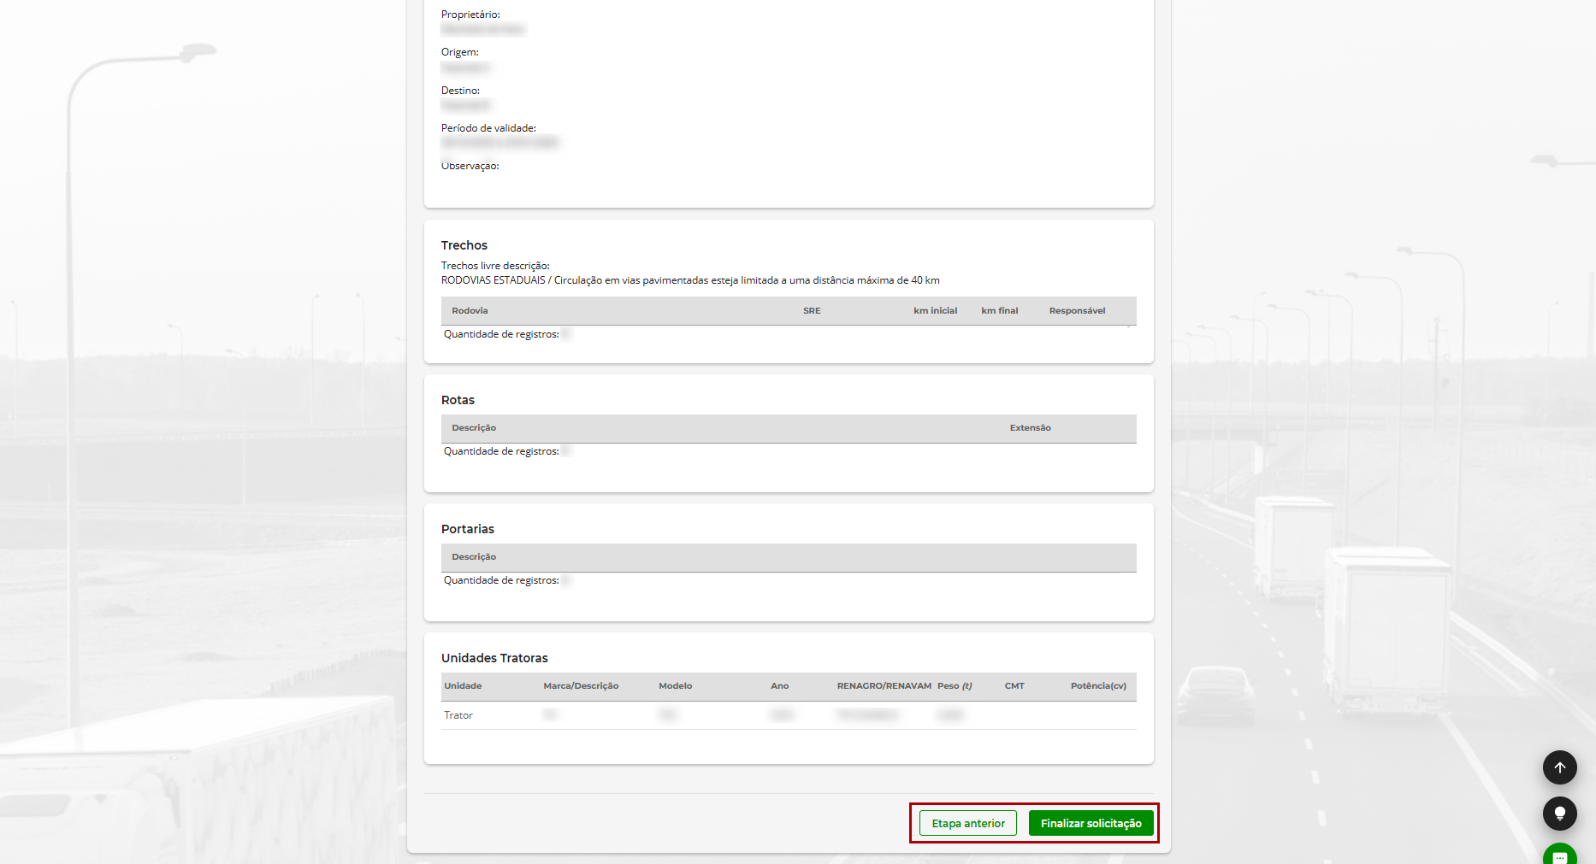The width and height of the screenshot is (1596, 864).
Task: Click the Unidades Tratoras heading
Action: [x=494, y=658]
